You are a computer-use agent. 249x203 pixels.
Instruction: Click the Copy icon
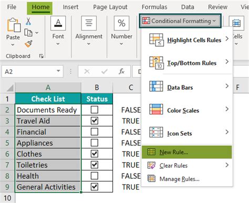[28, 33]
